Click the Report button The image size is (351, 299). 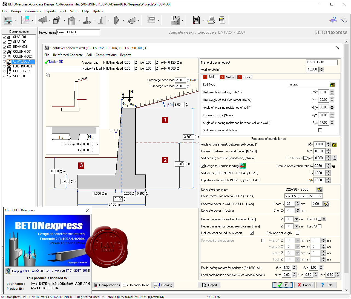point(209,285)
